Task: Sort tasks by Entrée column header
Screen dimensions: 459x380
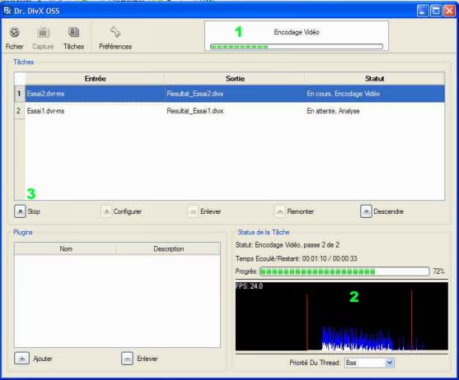Action: [x=95, y=79]
